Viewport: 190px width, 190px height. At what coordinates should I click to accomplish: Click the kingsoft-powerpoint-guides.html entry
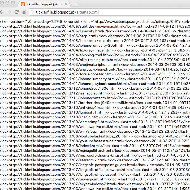click(95, 165)
